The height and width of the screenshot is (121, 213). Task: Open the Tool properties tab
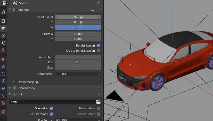[3, 12]
